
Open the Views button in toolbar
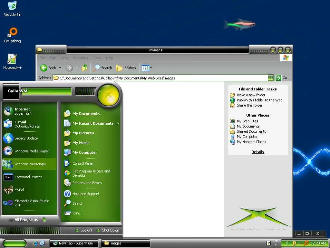click(x=145, y=68)
